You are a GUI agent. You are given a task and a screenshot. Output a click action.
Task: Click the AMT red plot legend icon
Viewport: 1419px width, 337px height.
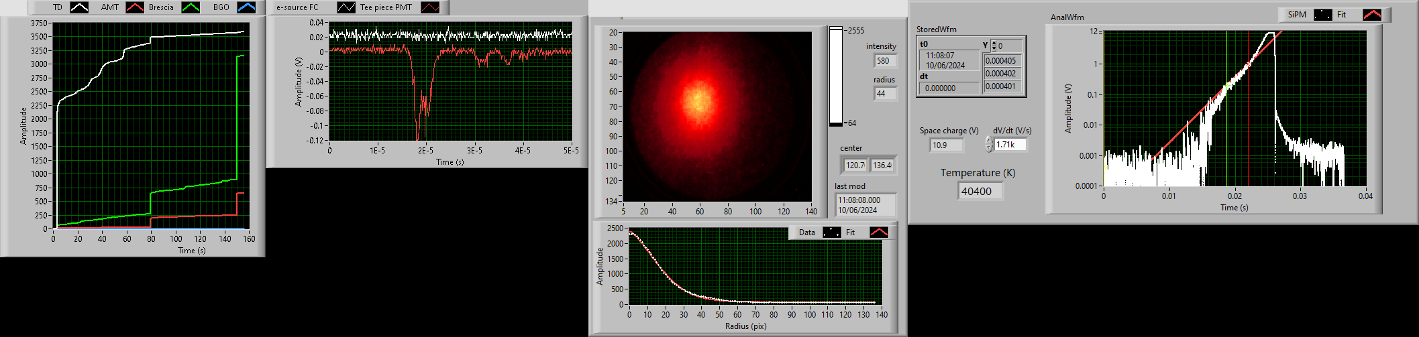[x=136, y=7]
